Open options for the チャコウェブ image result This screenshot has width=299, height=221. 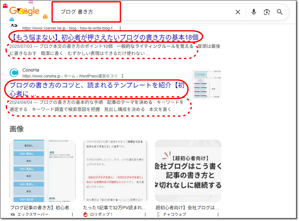218,214
